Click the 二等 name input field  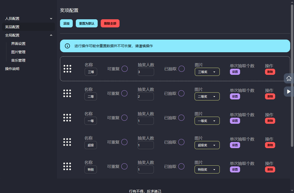(x=91, y=96)
